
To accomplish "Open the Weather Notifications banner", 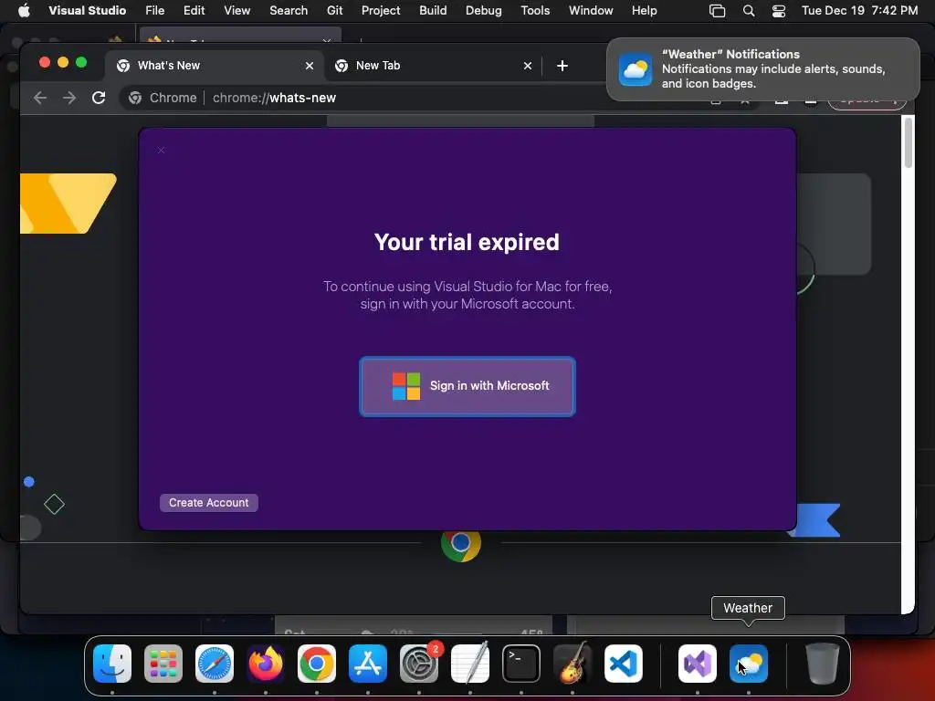I will pyautogui.click(x=763, y=69).
